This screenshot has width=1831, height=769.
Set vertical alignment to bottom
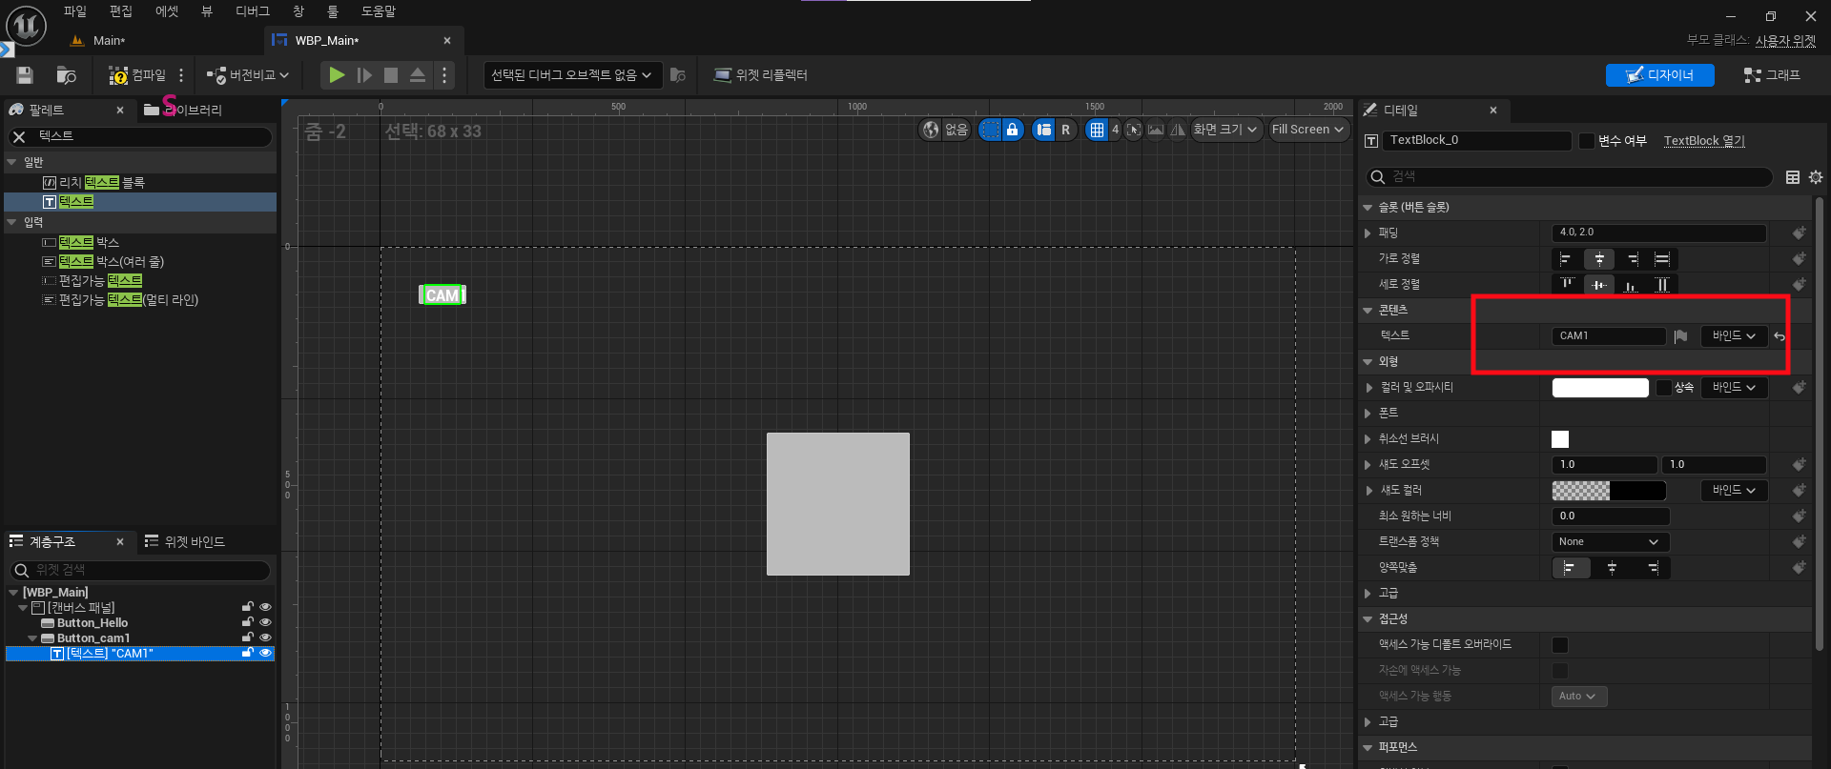tap(1631, 285)
